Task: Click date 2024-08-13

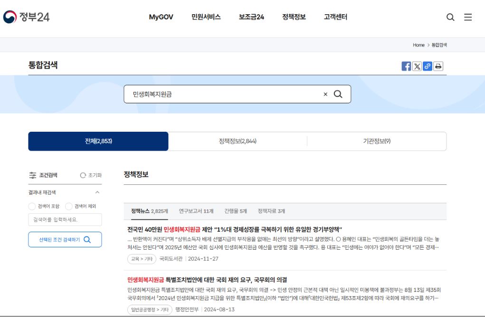Action: 219,309
